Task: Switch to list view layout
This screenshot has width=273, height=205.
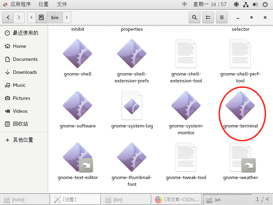Action: click(208, 17)
